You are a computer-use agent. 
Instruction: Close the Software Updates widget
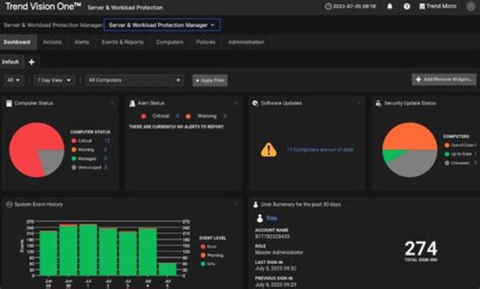click(x=359, y=103)
